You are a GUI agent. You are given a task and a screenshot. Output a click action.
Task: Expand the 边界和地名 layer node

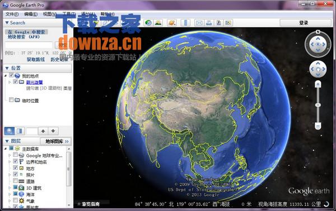pyautogui.click(x=10, y=162)
